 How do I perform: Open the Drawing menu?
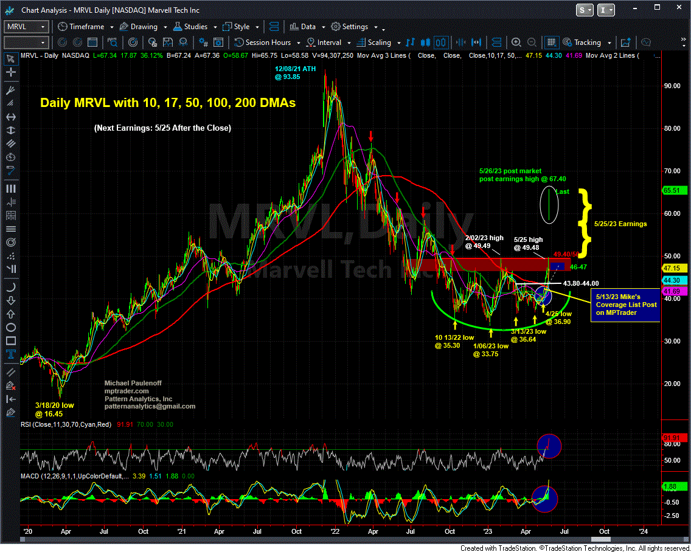144,27
